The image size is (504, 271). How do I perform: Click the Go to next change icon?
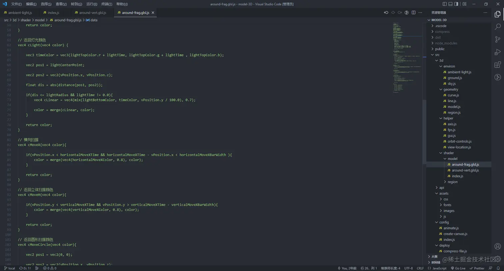(x=400, y=13)
